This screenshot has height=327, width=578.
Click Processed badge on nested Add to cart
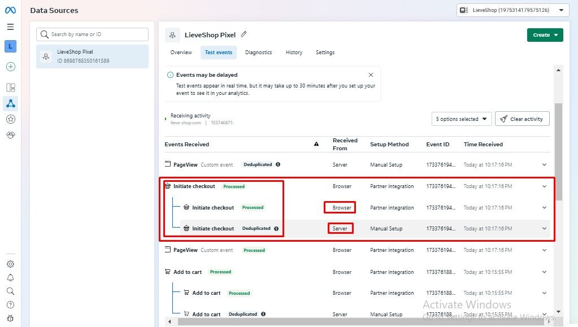239,294
